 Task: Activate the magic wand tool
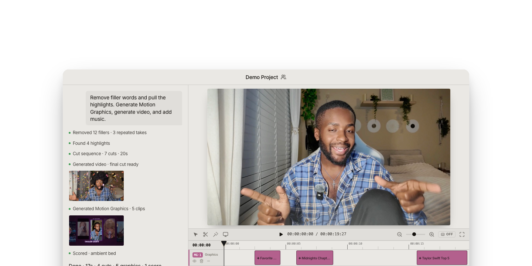click(215, 235)
